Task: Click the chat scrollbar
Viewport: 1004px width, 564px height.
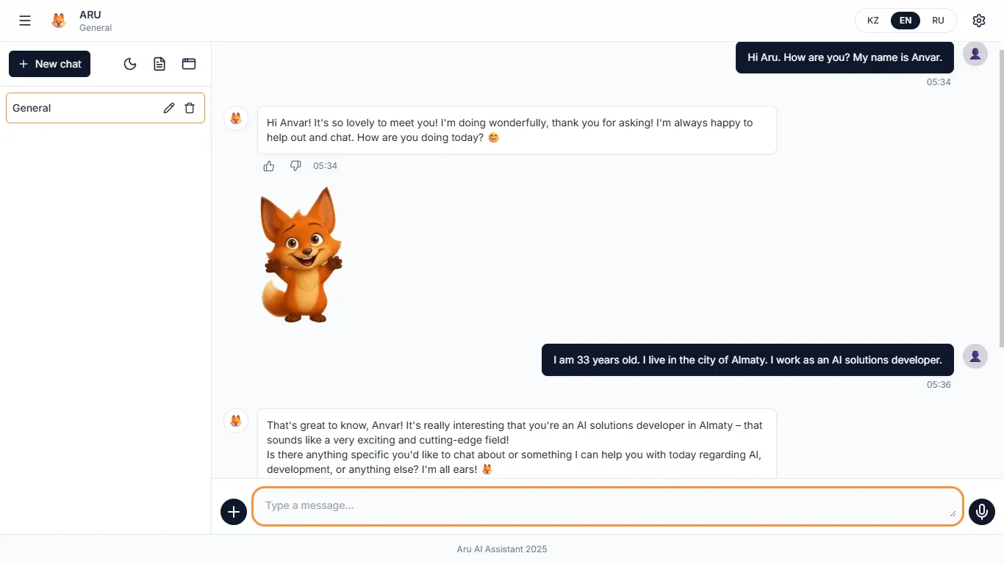Action: click(1000, 198)
